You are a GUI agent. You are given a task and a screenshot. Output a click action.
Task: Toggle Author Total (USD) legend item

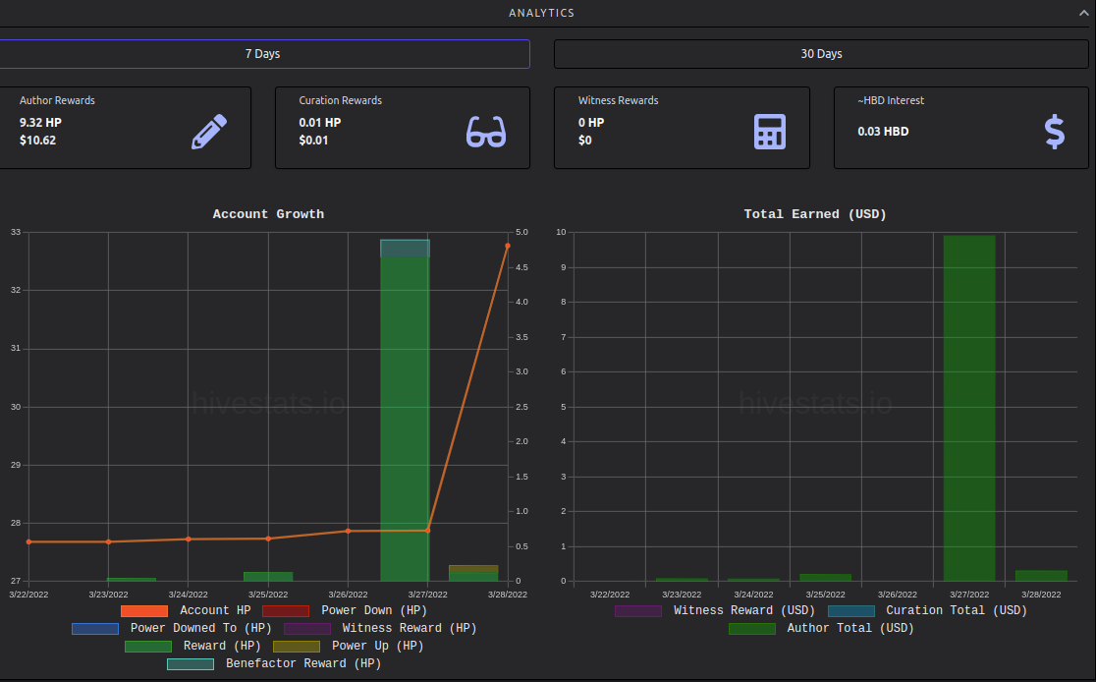click(821, 628)
